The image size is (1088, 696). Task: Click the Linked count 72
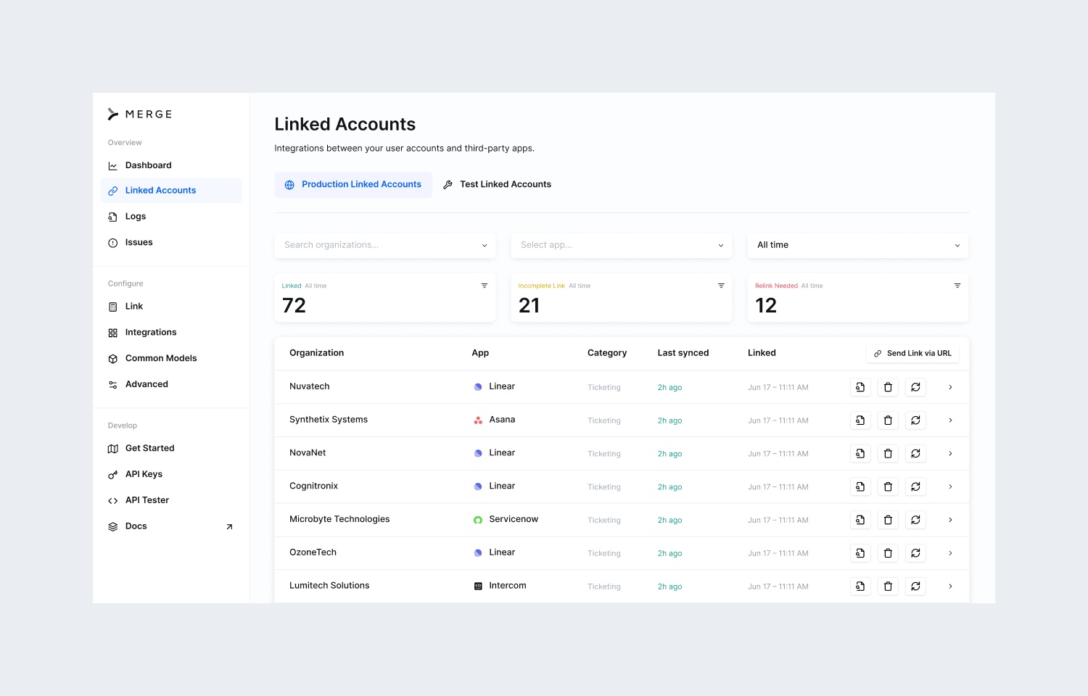294,305
